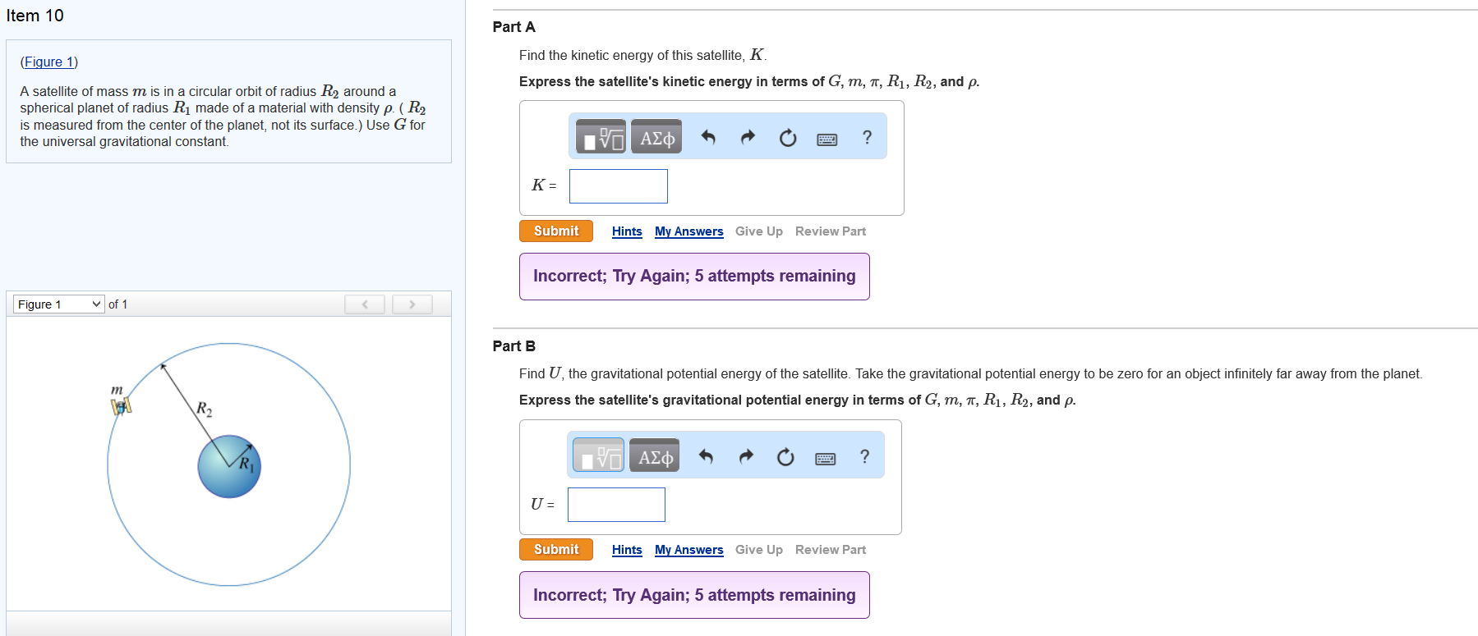Viewport: 1478px width, 636px height.
Task: Open Part B Greek symbols palette
Action: [x=655, y=456]
